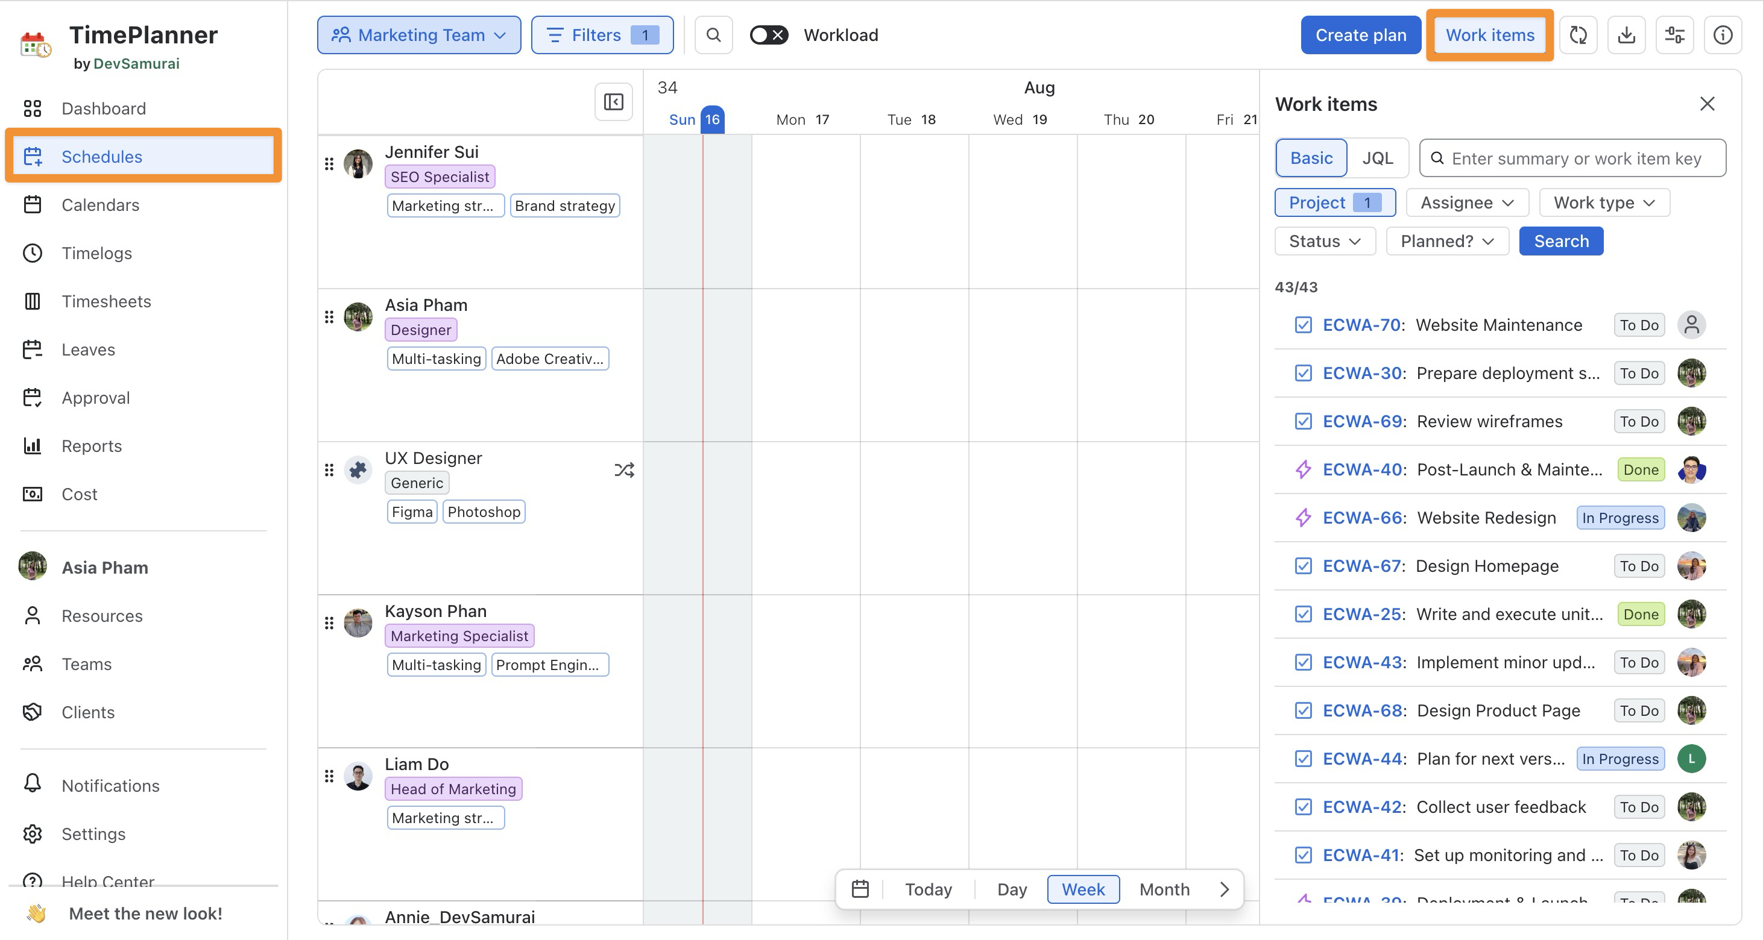
Task: Click unassigned avatar on ECWA-70
Action: [x=1692, y=325]
